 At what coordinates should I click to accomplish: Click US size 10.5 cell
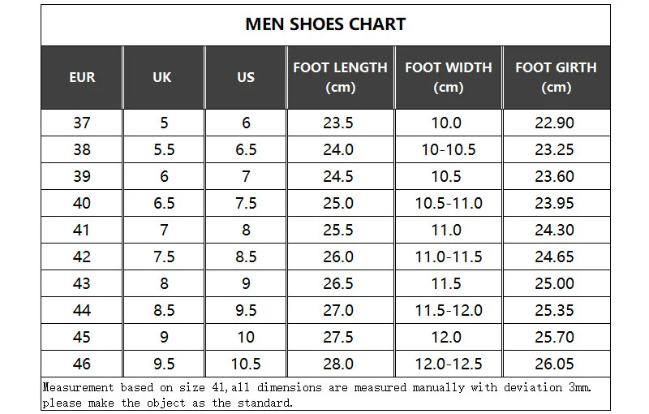point(246,364)
